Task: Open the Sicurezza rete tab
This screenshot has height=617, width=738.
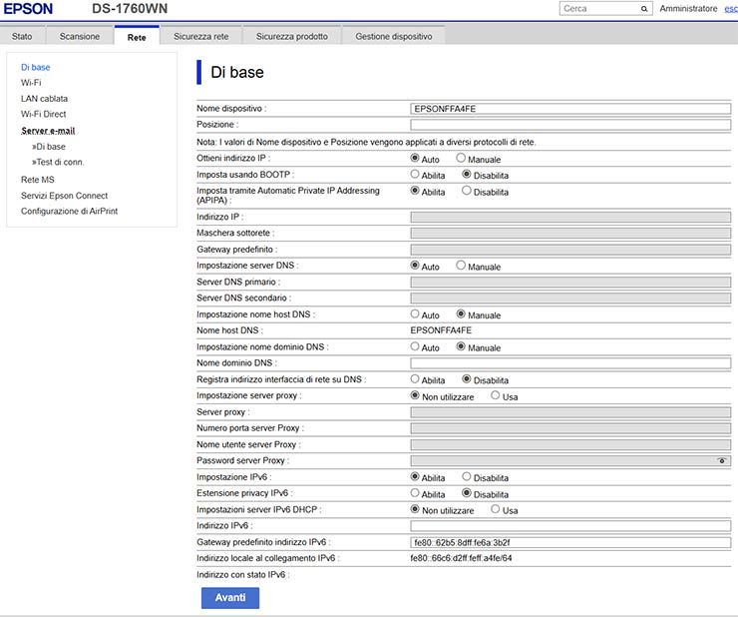Action: [x=200, y=36]
